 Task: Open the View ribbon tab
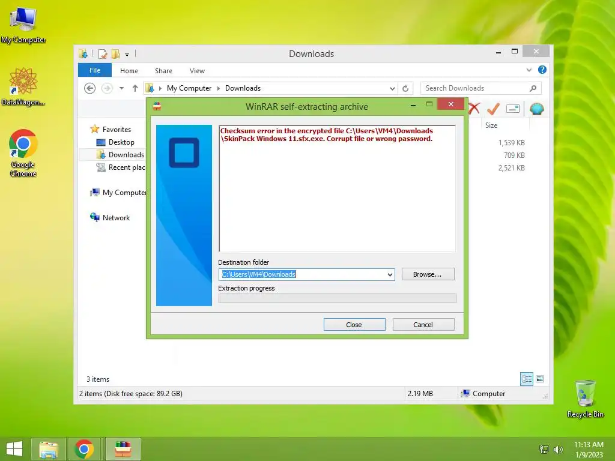197,71
